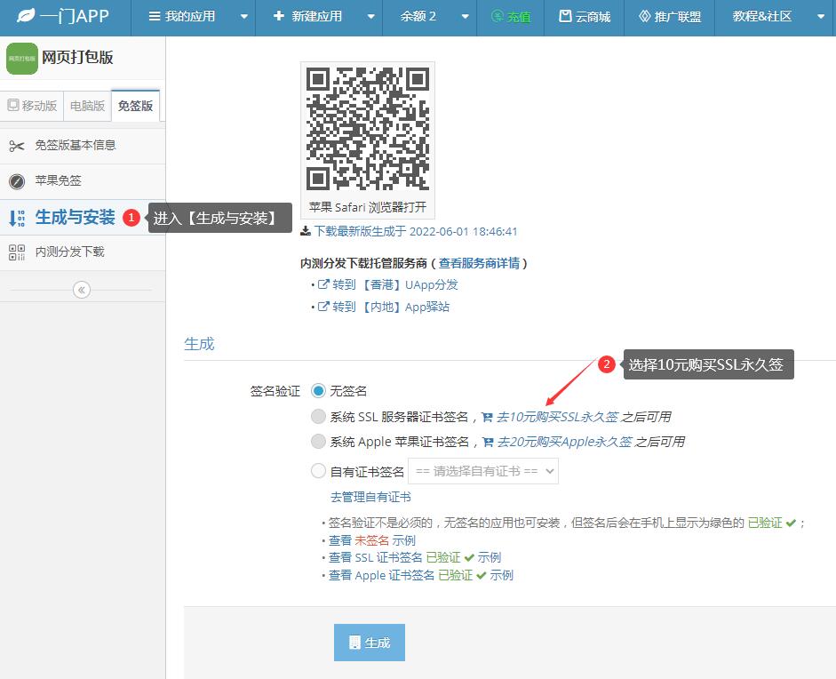Open the 请选择自有证书 dropdown

click(483, 471)
